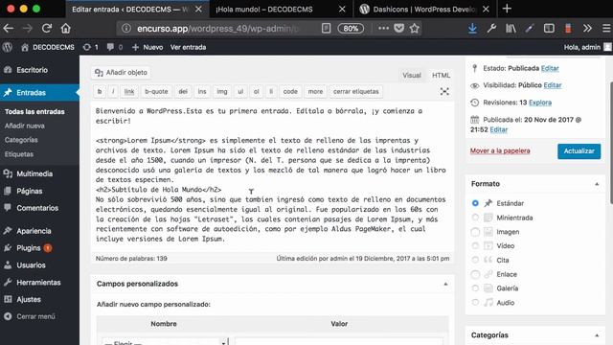Collapse the Formato panel

point(597,184)
